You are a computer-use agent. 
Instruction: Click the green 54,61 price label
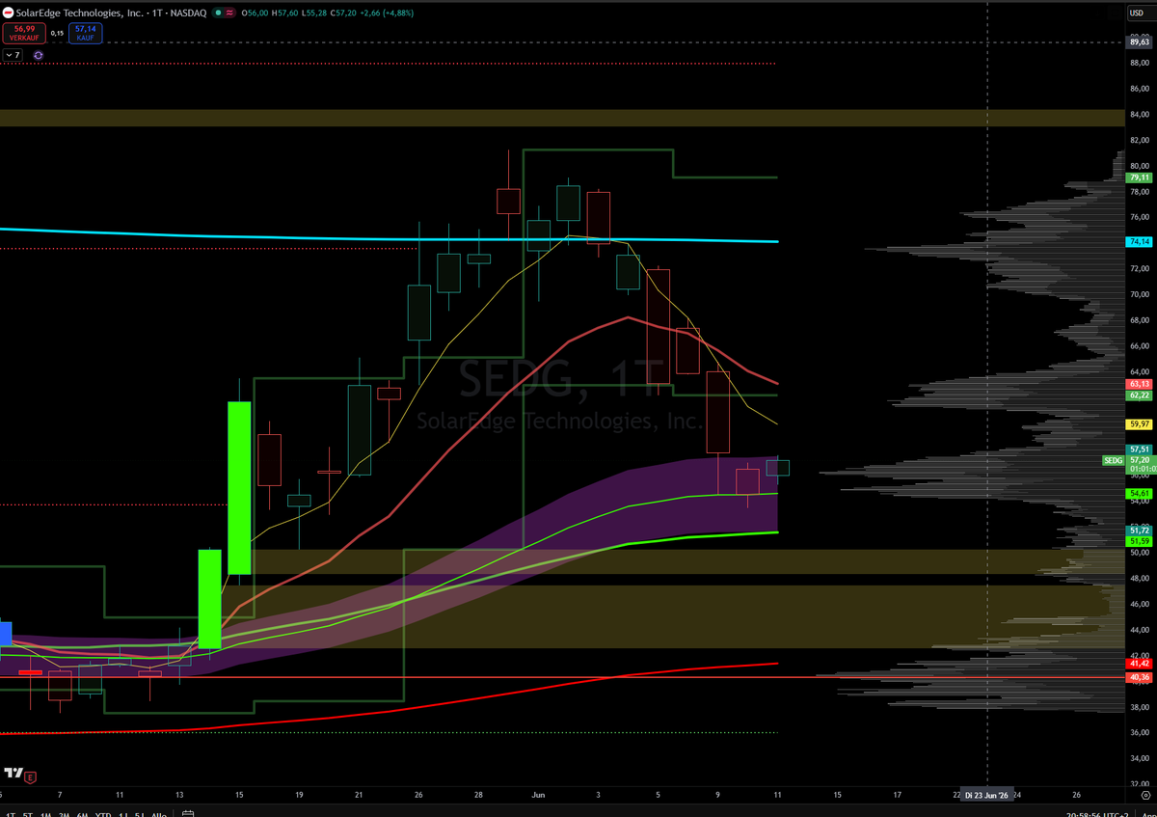coord(1139,494)
